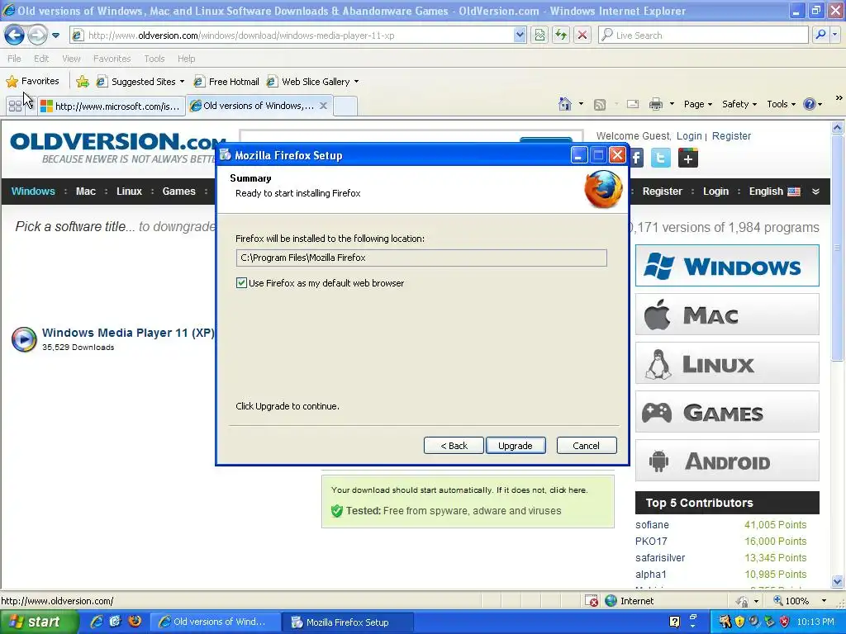Click the large Android platform button
Viewport: 846px width, 634px height.
click(727, 461)
